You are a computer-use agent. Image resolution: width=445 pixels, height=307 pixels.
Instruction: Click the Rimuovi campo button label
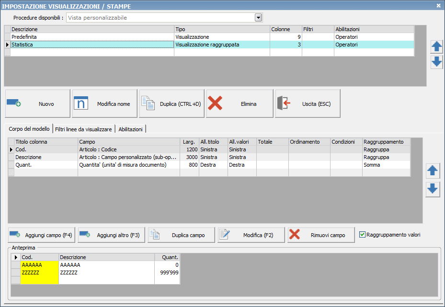coord(328,235)
